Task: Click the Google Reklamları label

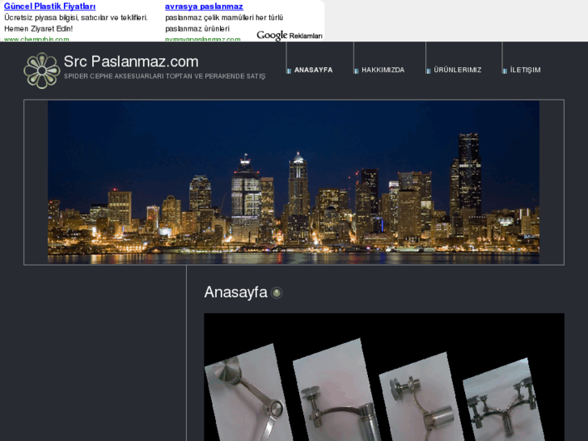Action: pos(290,36)
